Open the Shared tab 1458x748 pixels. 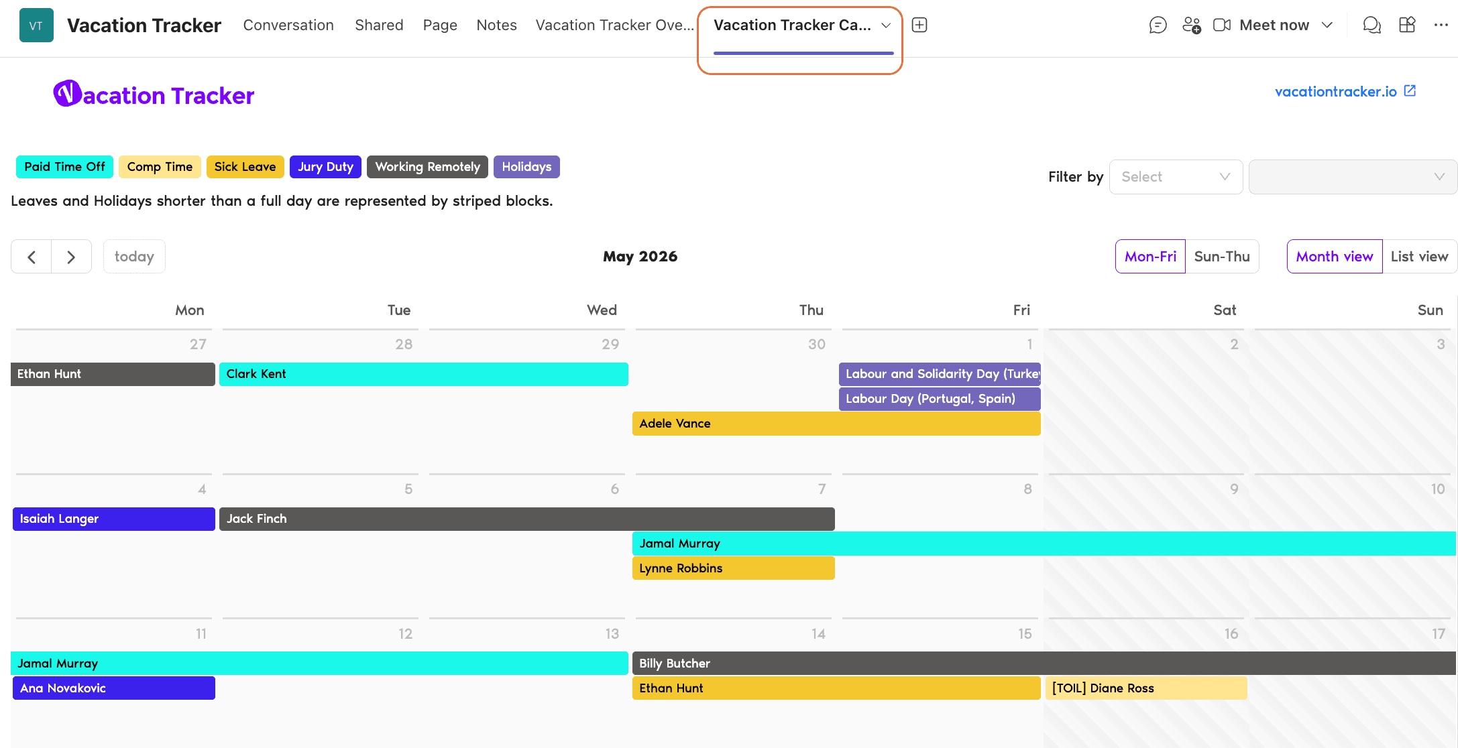(379, 25)
